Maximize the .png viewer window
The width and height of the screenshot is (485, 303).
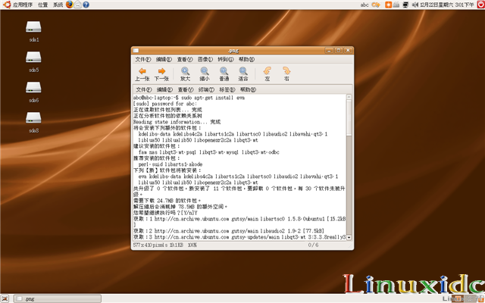[339, 50]
